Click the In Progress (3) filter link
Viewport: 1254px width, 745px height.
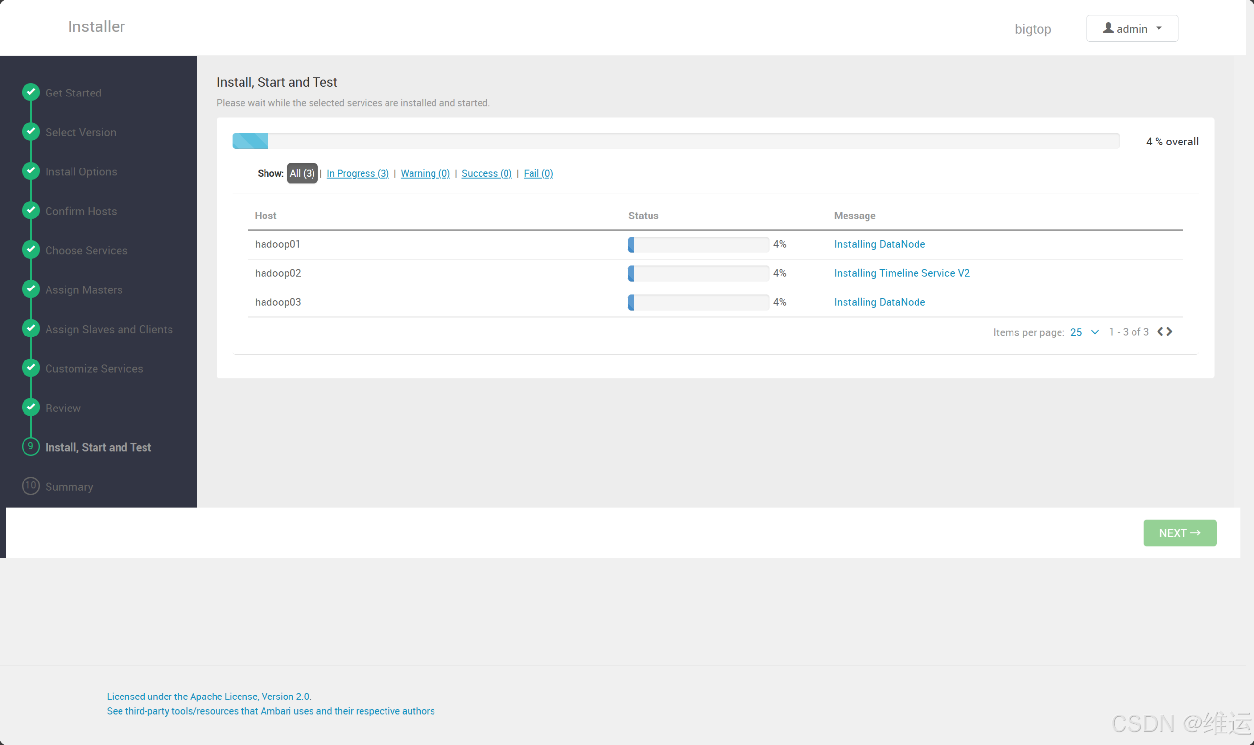pos(358,173)
